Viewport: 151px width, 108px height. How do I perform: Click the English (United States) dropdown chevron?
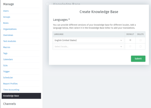point(121,40)
